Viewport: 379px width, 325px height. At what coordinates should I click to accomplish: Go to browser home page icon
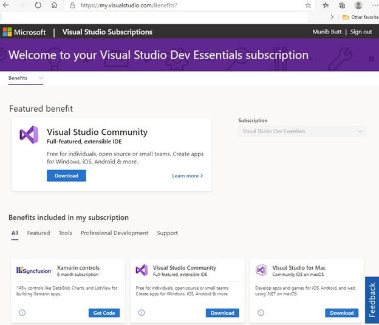tap(54, 5)
